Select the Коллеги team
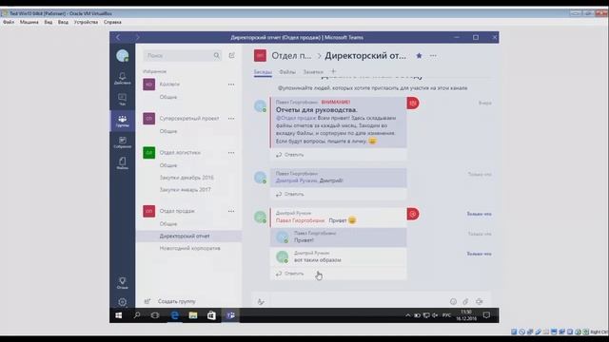 (x=169, y=85)
